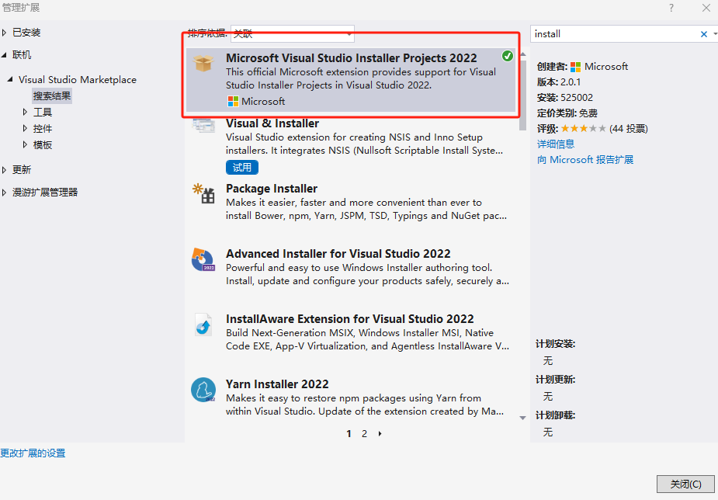Click the Advanced Installer for Visual Studio 2022 icon
The width and height of the screenshot is (718, 500).
[203, 260]
